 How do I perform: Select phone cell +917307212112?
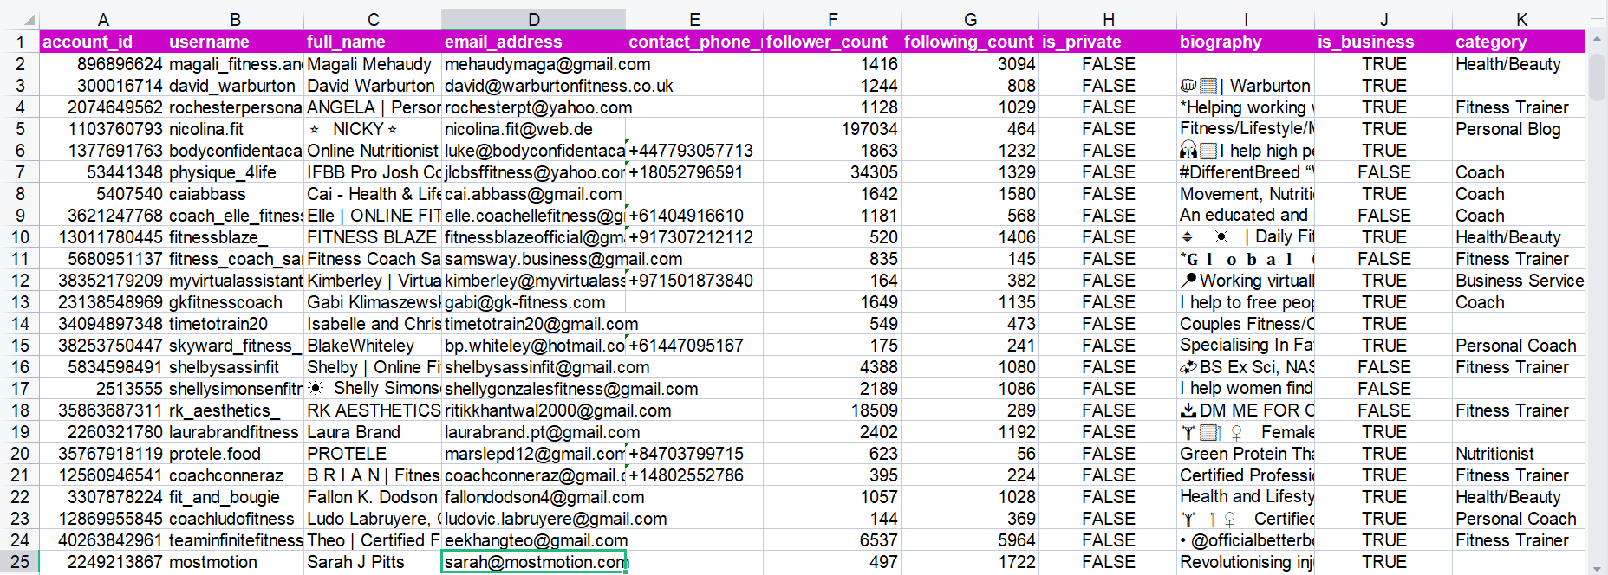pyautogui.click(x=694, y=237)
